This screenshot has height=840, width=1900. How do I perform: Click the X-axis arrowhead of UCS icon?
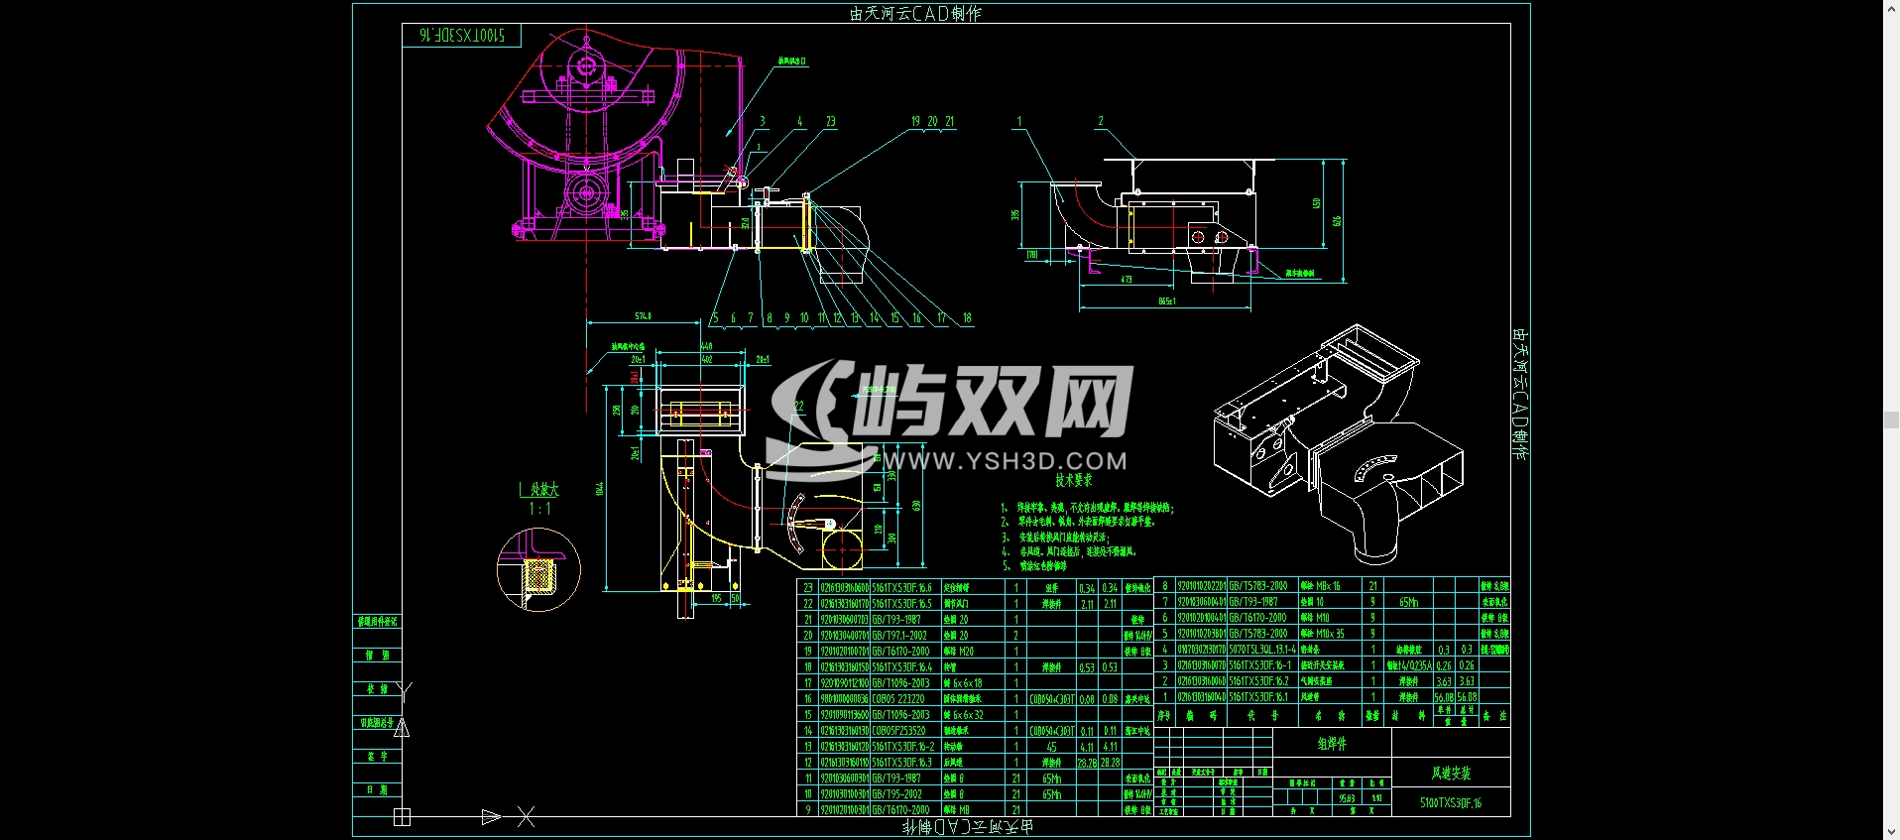tap(491, 817)
